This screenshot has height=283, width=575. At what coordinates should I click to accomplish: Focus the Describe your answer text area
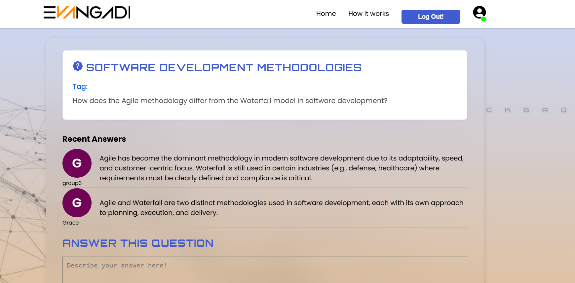tap(264, 270)
